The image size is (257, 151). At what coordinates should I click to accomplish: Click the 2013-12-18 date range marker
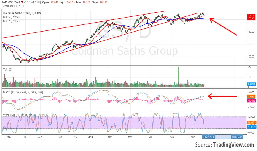(x=208, y=137)
